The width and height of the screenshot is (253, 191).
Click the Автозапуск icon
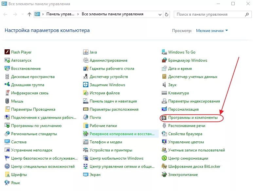click(x=7, y=60)
